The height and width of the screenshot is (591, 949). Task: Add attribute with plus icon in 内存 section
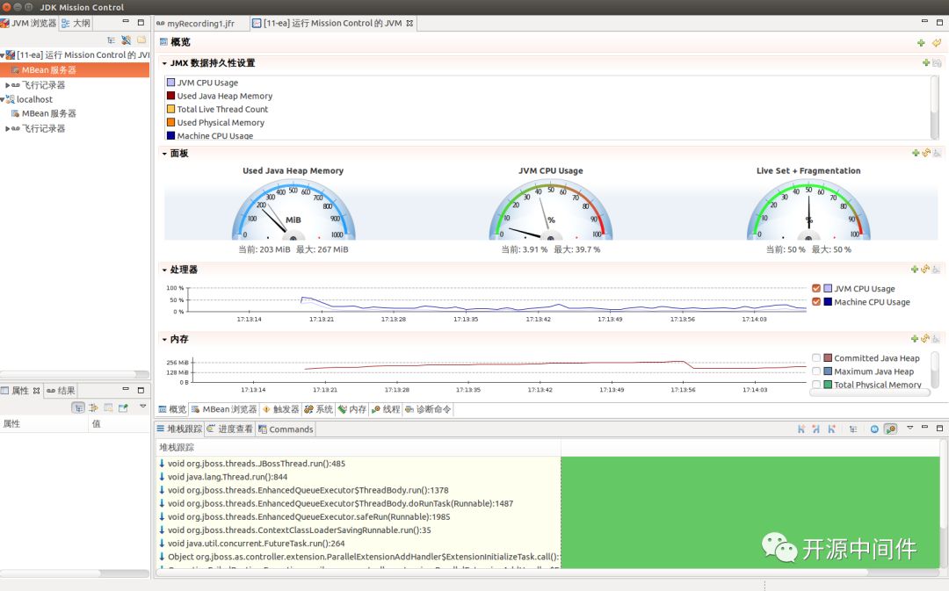coord(915,339)
